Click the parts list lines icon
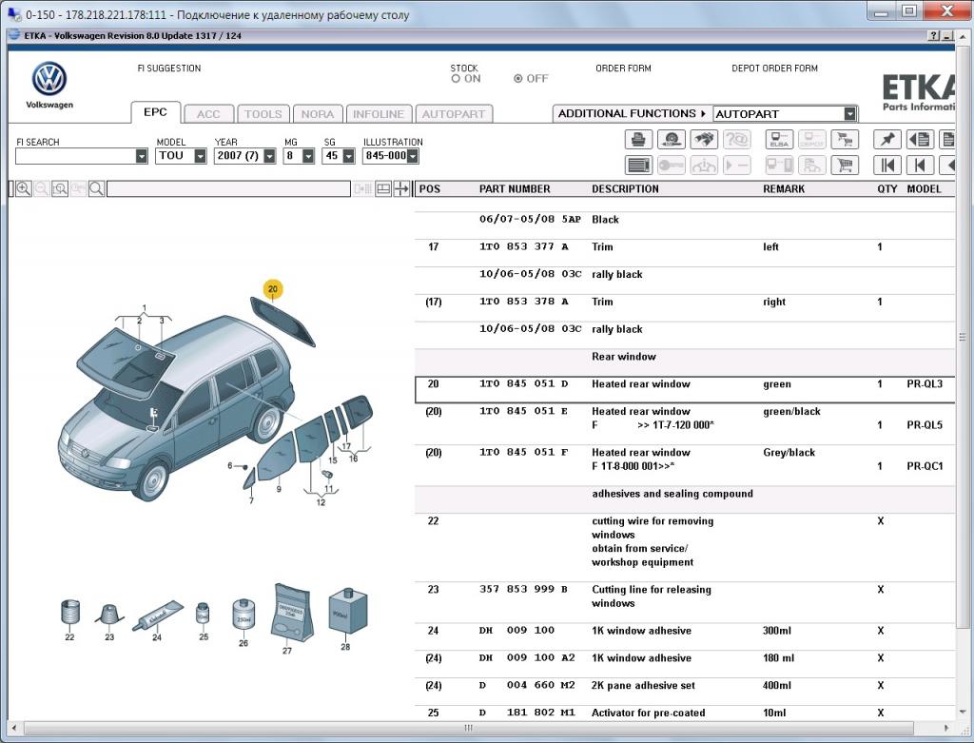 click(638, 165)
